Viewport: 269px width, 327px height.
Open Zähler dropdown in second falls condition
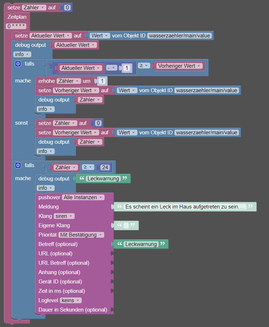65,167
